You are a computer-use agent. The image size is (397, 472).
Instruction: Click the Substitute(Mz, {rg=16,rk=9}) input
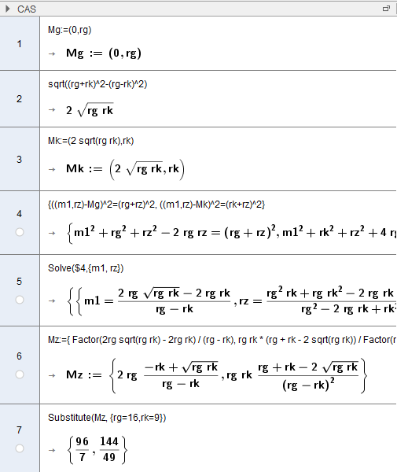click(107, 418)
